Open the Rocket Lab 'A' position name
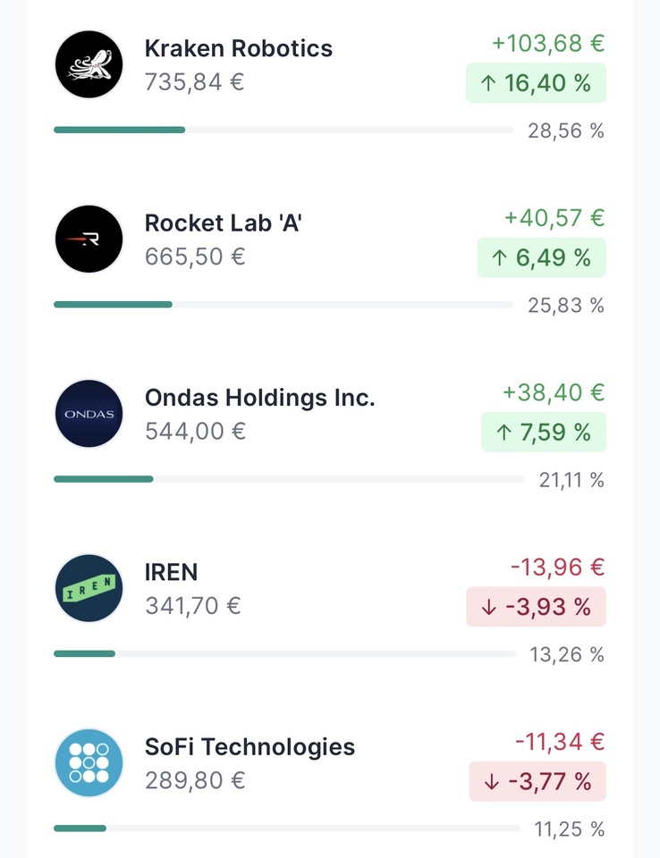 point(224,223)
